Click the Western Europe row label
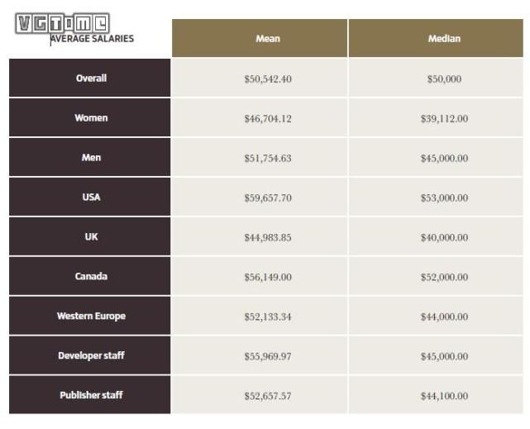 tap(90, 316)
